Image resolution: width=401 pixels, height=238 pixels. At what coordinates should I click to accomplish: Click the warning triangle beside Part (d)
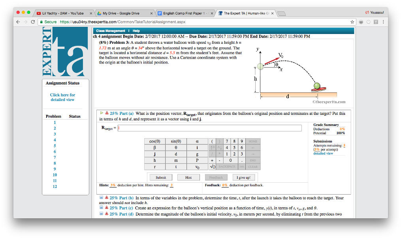[x=107, y=214]
